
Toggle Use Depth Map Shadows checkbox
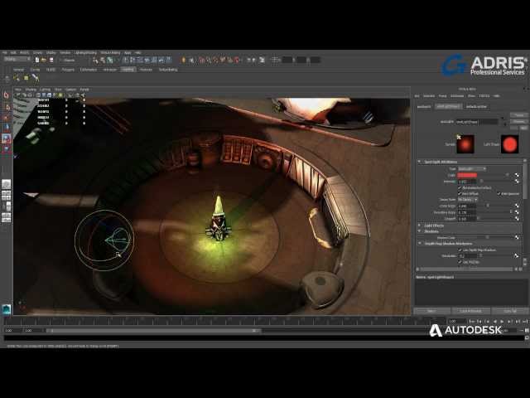pyautogui.click(x=460, y=250)
